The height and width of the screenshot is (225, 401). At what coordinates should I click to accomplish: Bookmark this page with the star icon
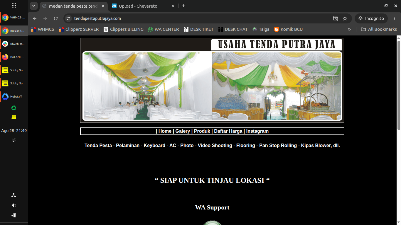[345, 18]
